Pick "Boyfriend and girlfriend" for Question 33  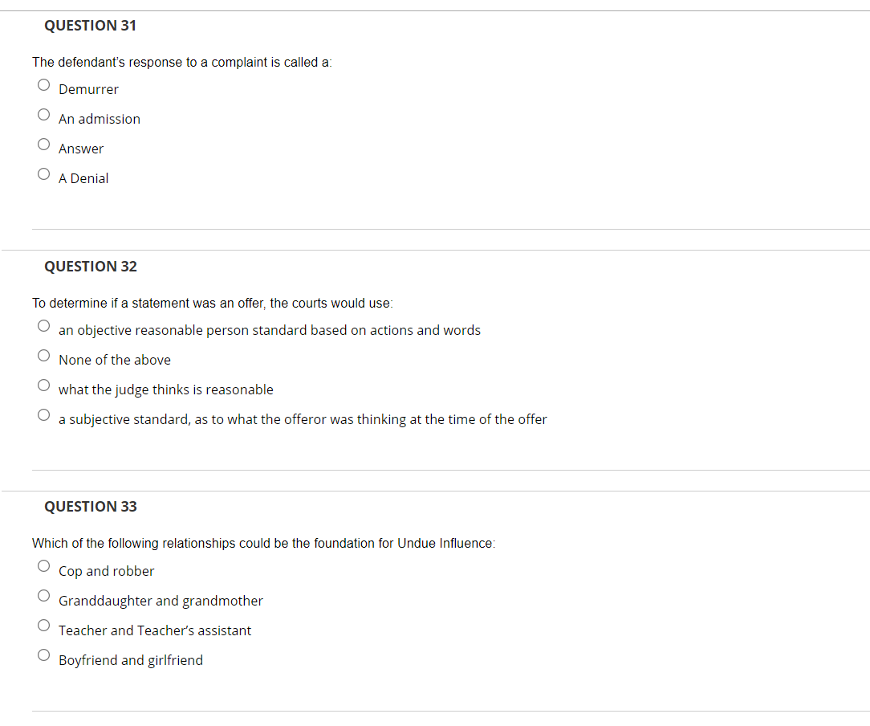click(43, 655)
